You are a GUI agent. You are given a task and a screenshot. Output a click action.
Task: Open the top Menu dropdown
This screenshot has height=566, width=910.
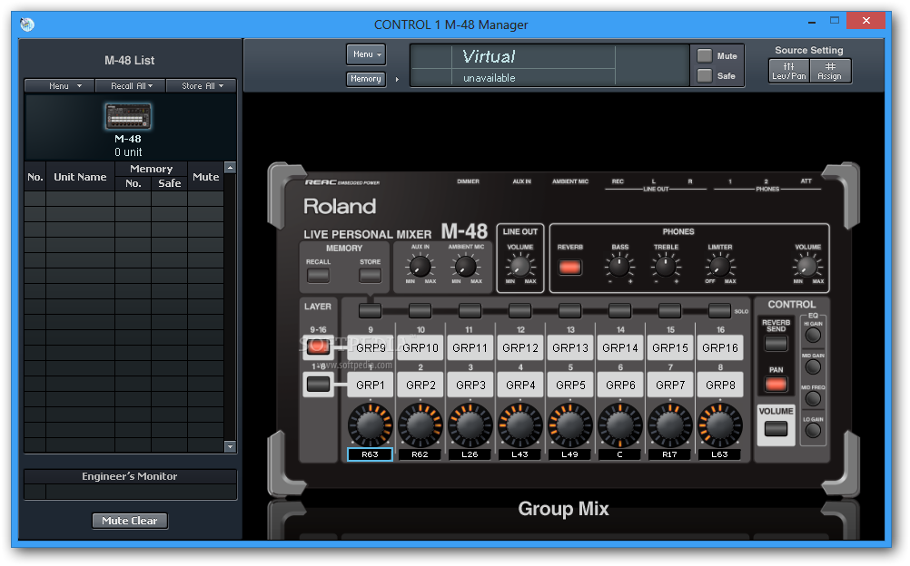366,54
